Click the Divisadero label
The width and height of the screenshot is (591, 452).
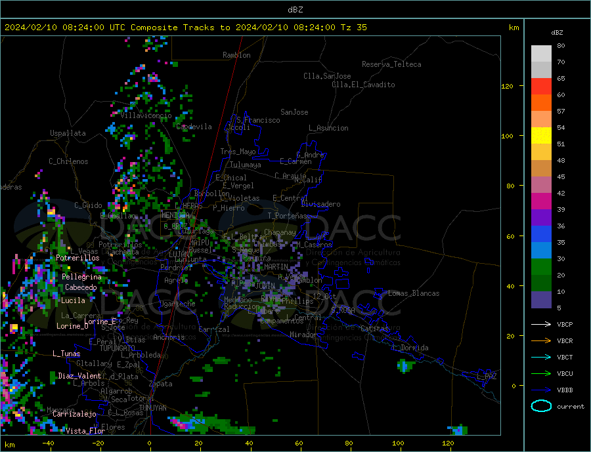(320, 204)
